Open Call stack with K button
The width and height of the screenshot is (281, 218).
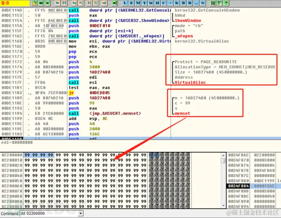(x=177, y=3)
